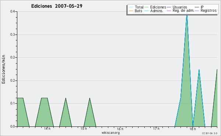Click the Ediciones/min y-axis label

point(3,69)
